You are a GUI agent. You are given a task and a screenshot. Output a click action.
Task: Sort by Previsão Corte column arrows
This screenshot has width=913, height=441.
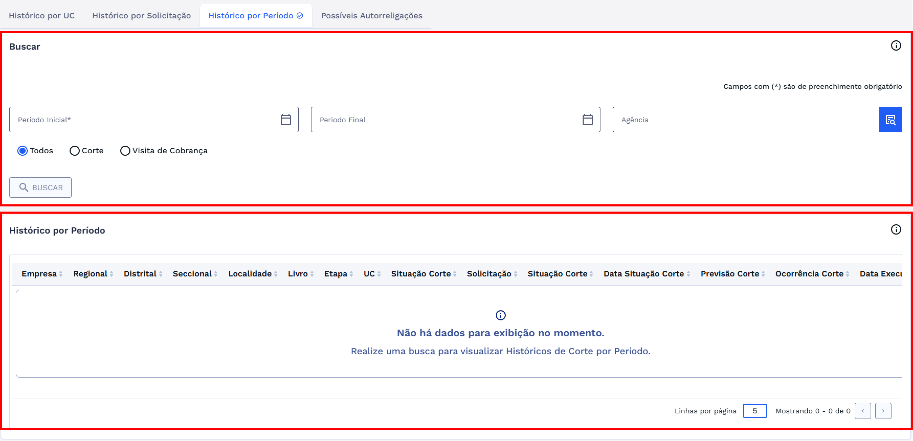click(x=763, y=274)
